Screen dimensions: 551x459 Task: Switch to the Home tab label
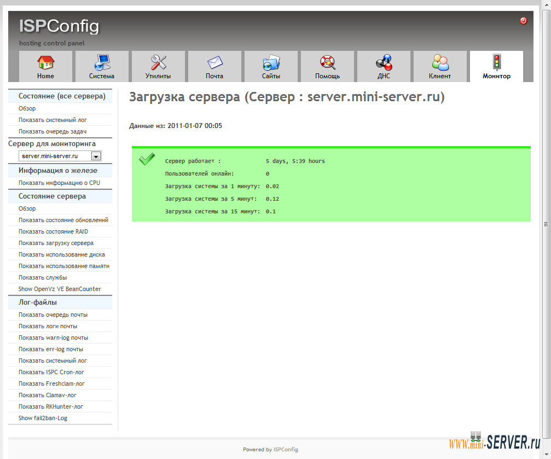[x=45, y=76]
